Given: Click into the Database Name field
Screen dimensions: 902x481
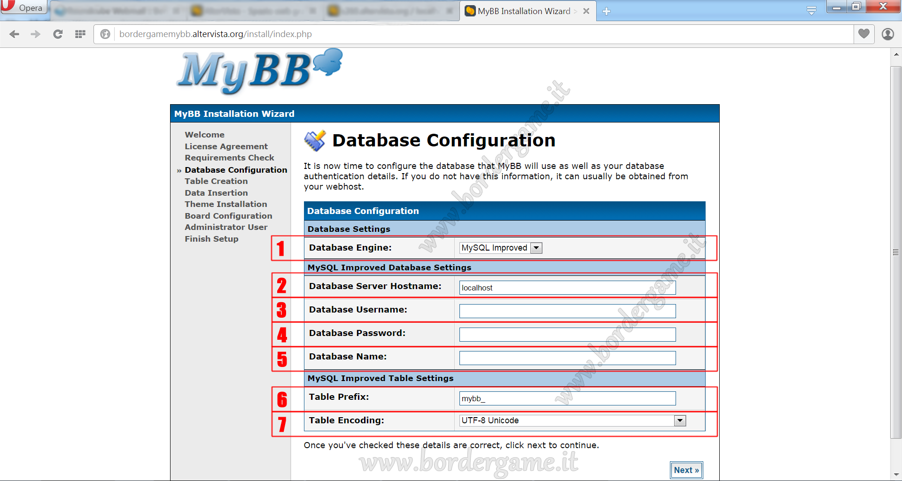Looking at the screenshot, I should [x=568, y=358].
